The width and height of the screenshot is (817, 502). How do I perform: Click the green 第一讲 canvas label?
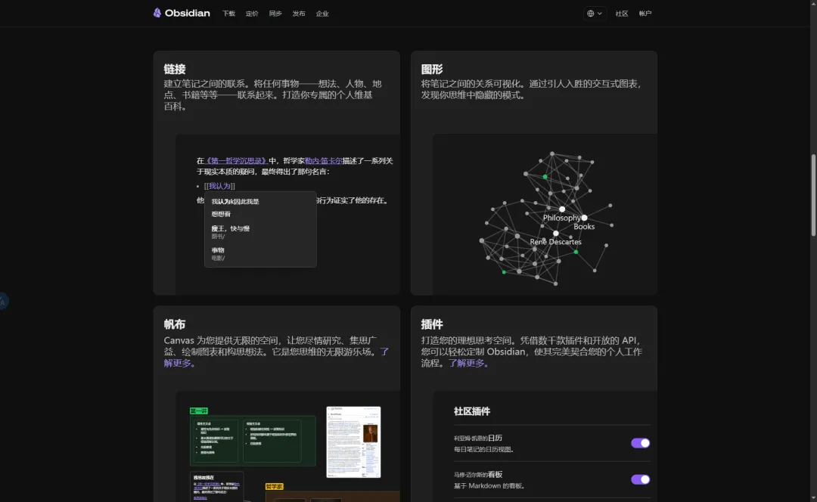(199, 411)
